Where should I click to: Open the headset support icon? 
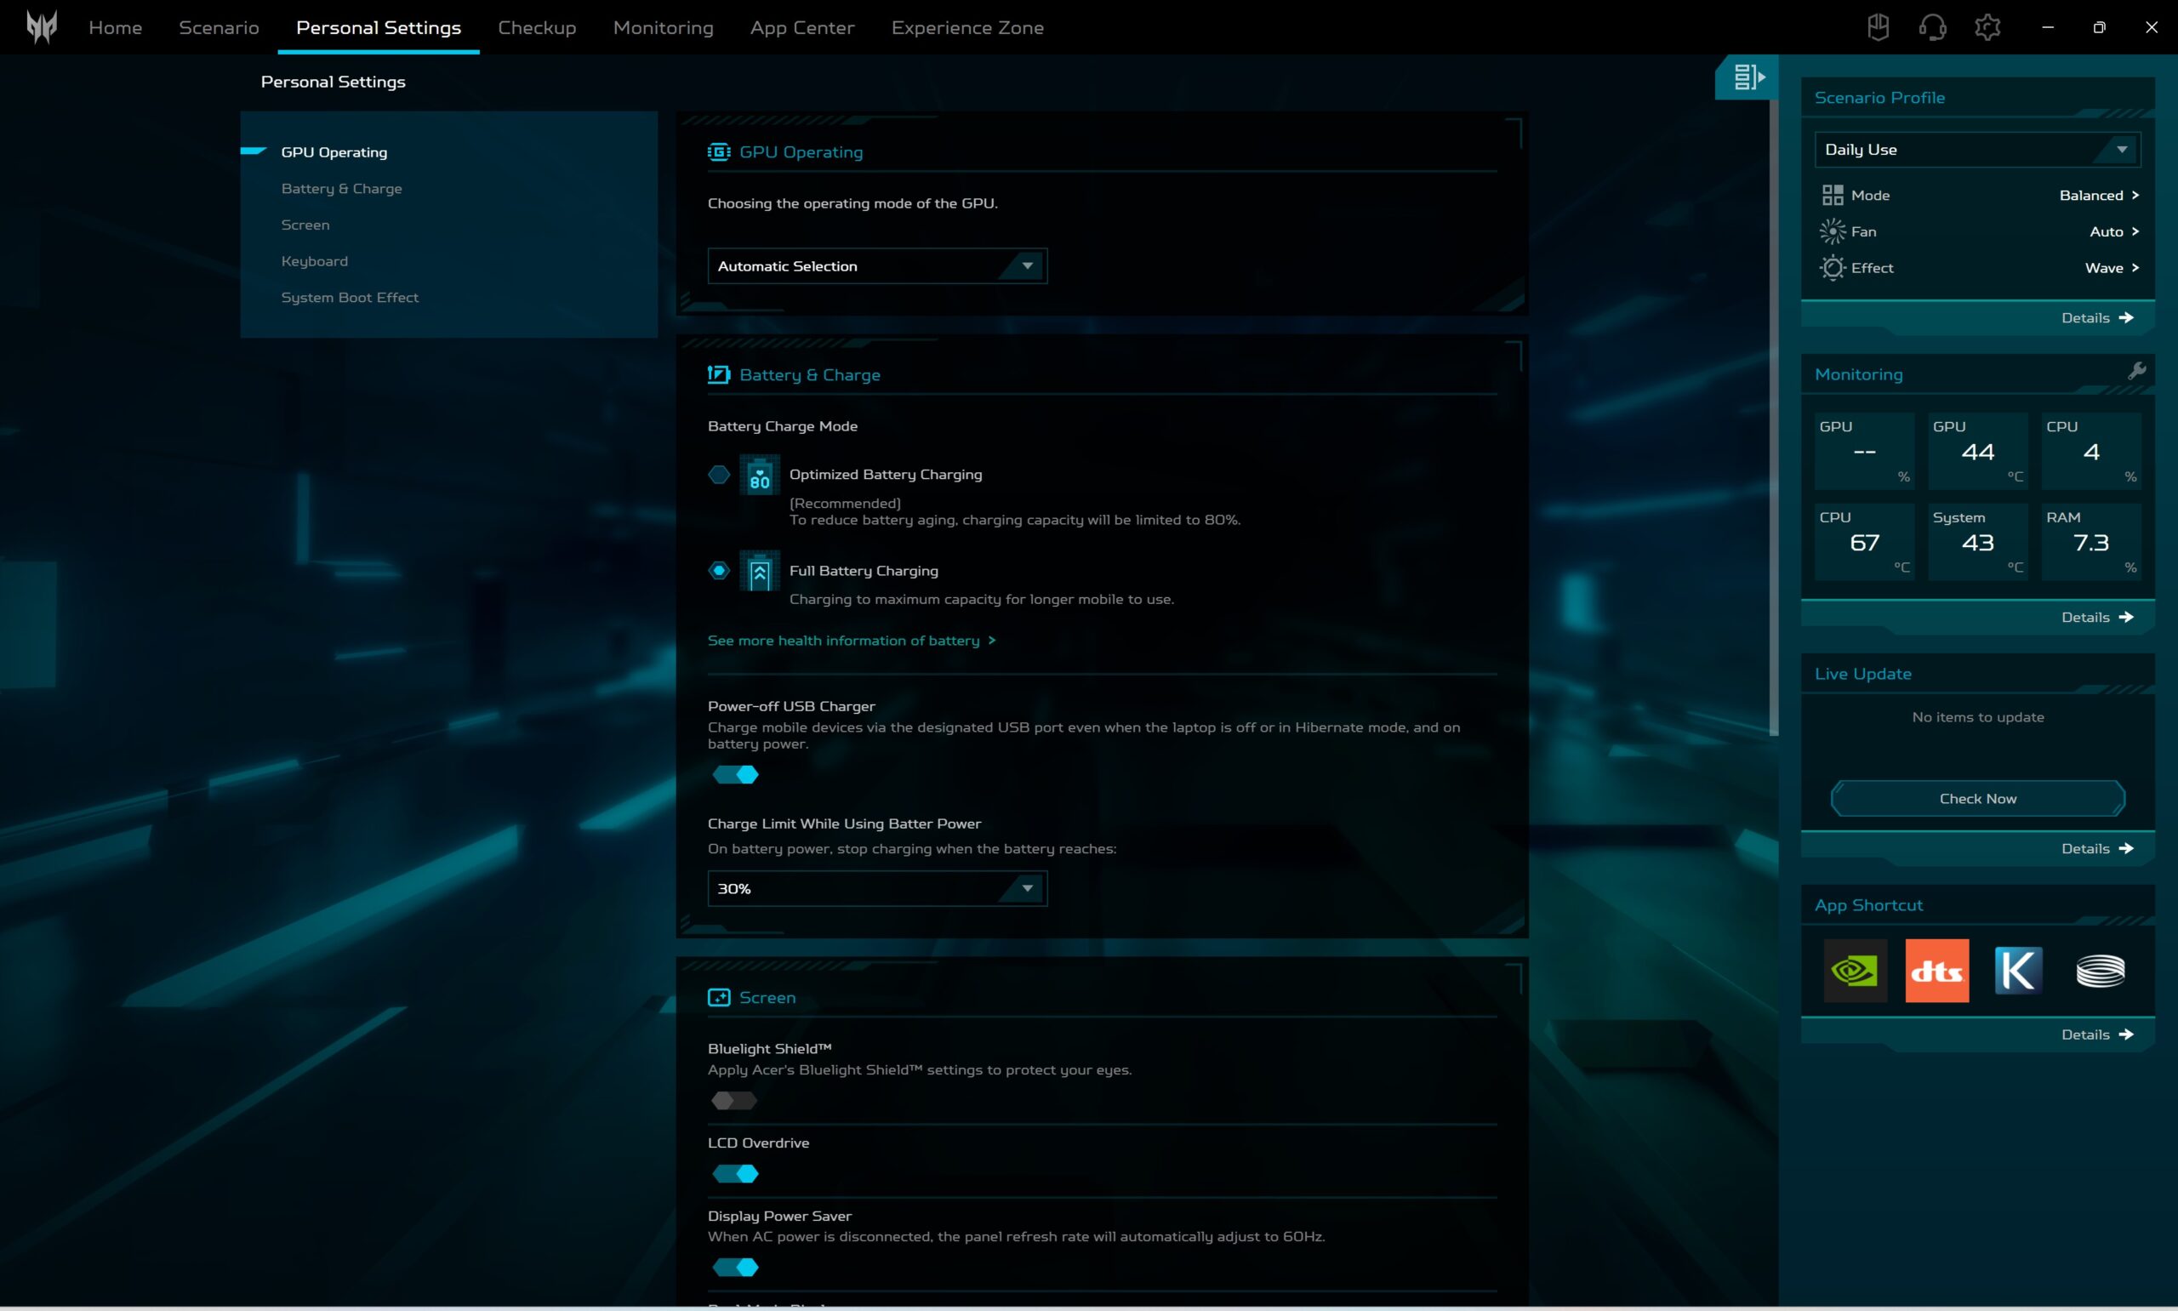click(x=1932, y=27)
